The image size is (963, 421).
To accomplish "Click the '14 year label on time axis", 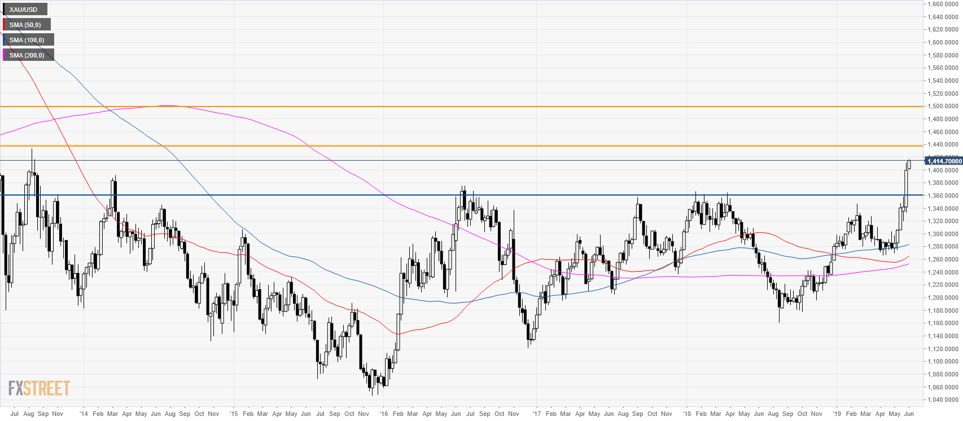I will tap(84, 414).
